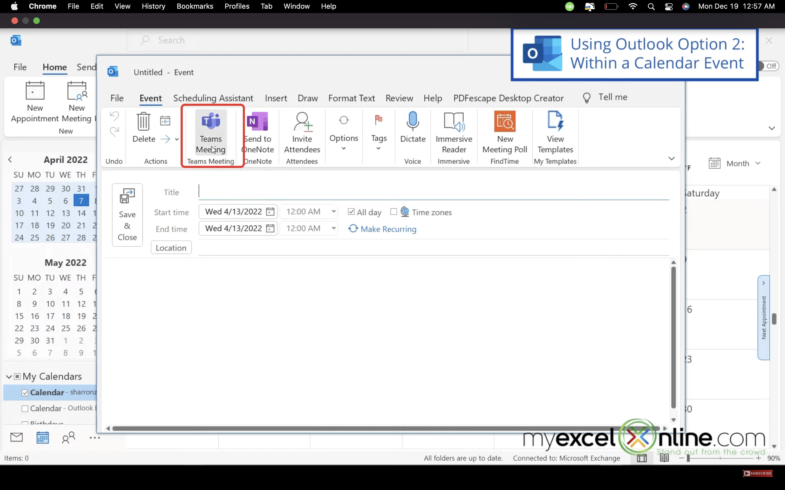Click the Location button
This screenshot has height=490, width=785.
(171, 248)
